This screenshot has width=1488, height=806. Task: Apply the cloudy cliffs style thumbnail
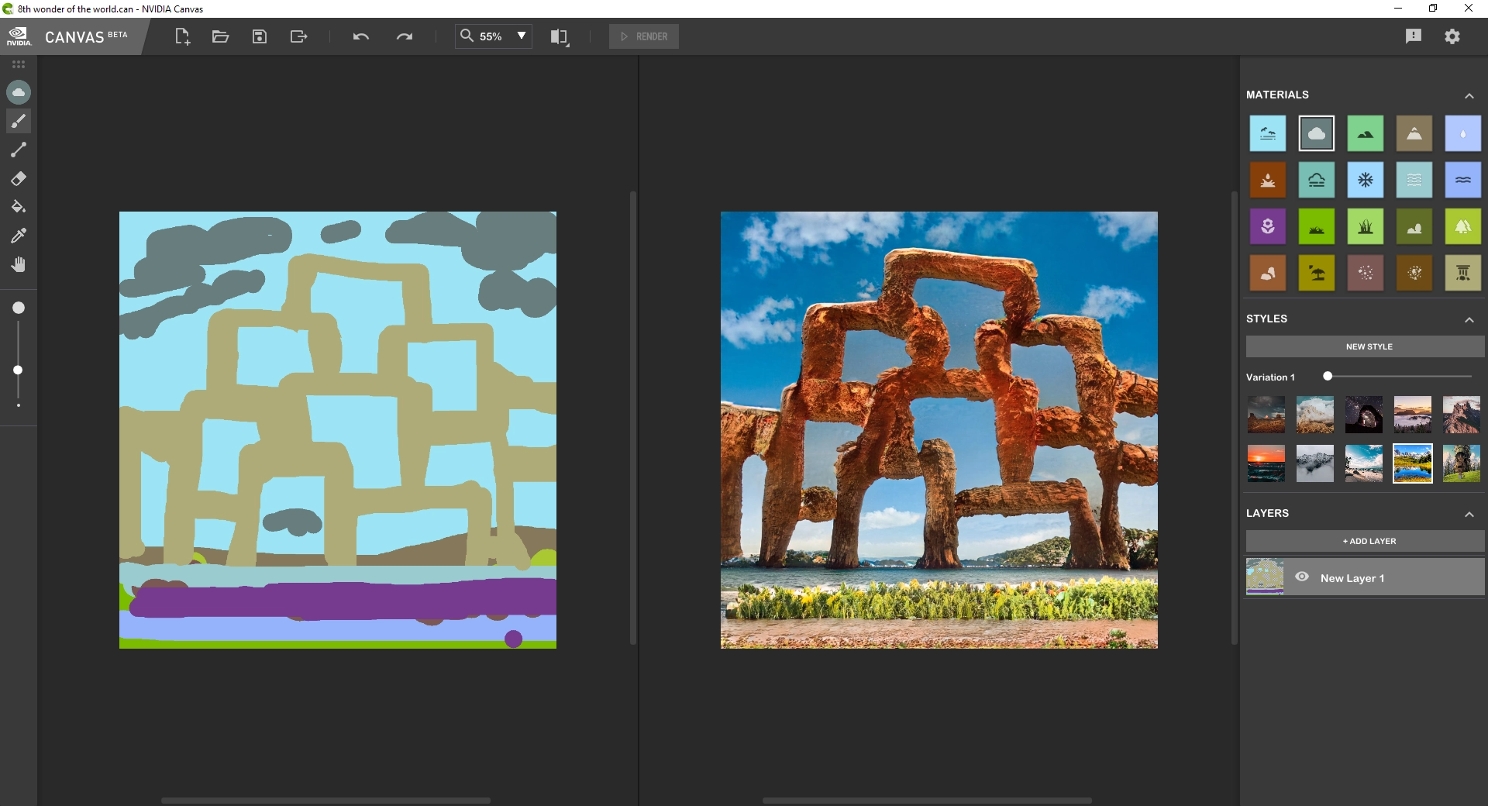(x=1315, y=415)
